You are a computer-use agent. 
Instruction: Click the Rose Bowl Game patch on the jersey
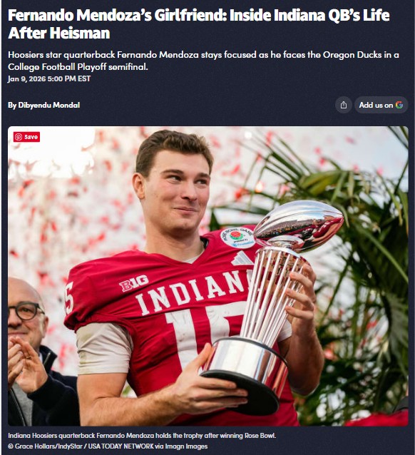[x=237, y=238]
